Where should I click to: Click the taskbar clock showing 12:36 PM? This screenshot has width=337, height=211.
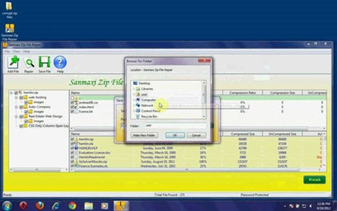[324, 206]
